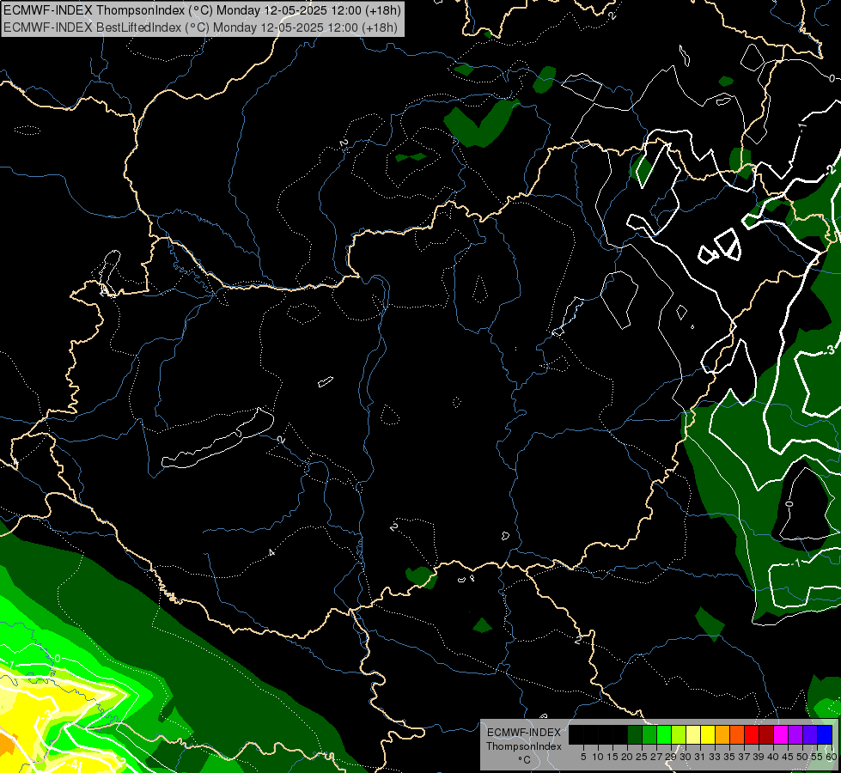Screen dimensions: 841x773
Task: Click the BestLiftedIndex title line at top
Action: pos(201,27)
